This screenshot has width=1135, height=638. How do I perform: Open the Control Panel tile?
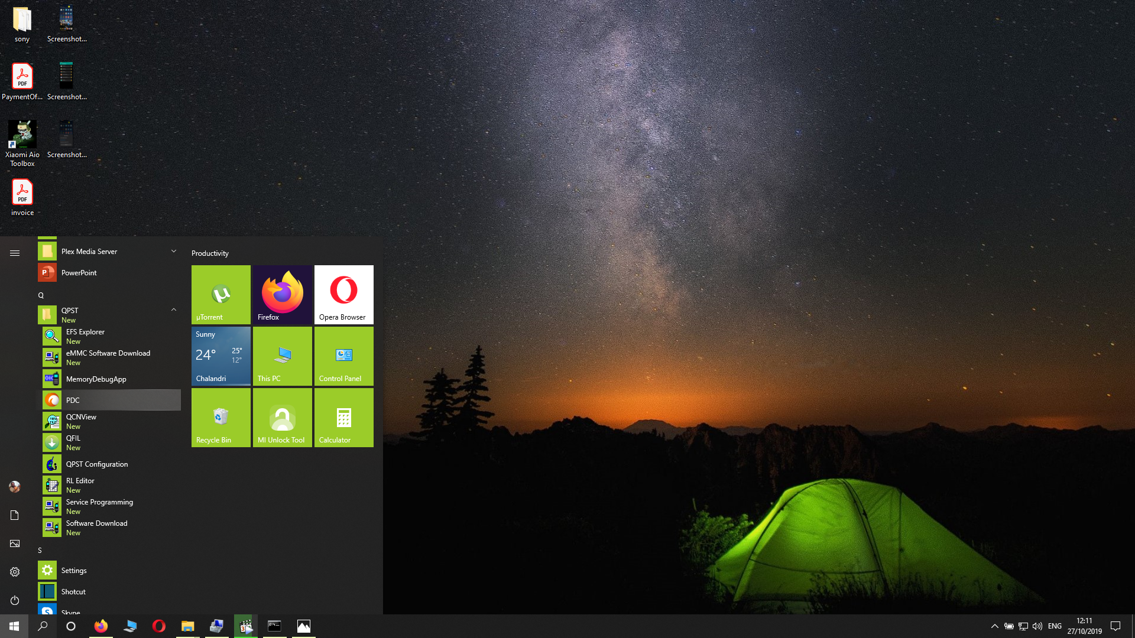(343, 356)
